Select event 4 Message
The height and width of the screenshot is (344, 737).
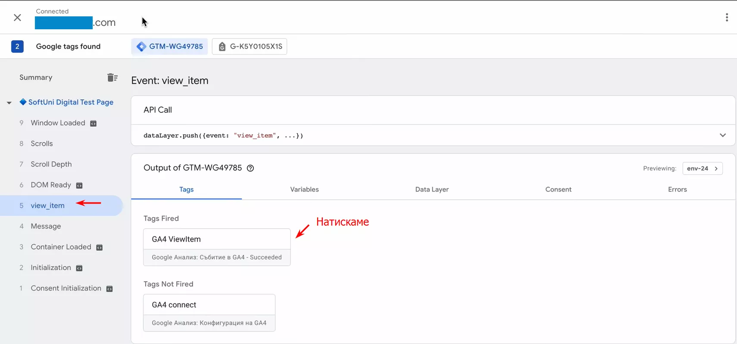[x=46, y=226]
